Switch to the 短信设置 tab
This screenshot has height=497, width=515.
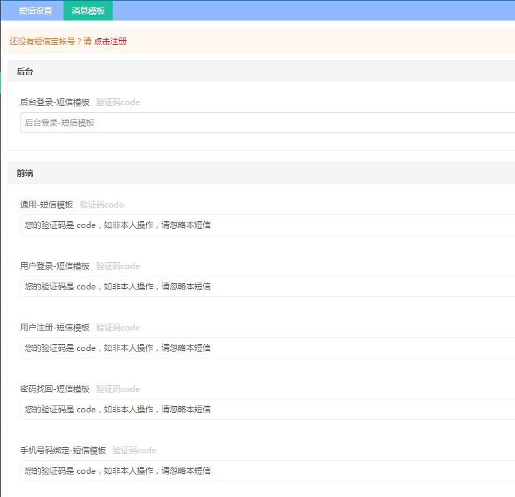point(36,11)
